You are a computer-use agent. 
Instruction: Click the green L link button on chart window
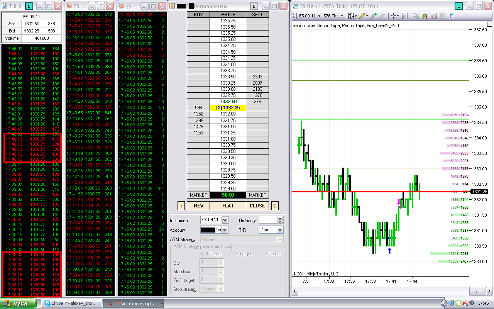[x=458, y=6]
